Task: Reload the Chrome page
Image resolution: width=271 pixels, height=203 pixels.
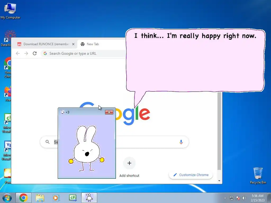Action: [35, 53]
